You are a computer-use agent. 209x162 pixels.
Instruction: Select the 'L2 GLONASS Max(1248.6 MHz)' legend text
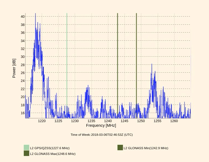click(x=53, y=154)
